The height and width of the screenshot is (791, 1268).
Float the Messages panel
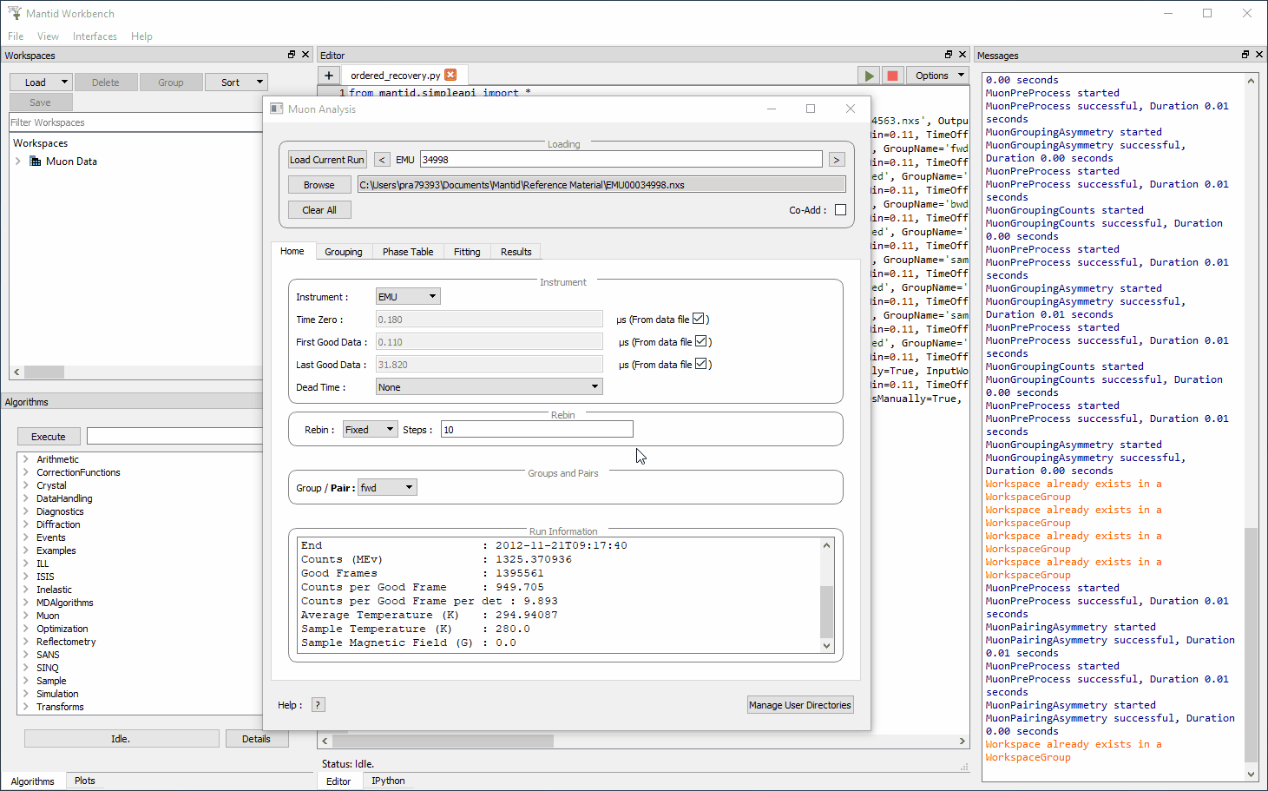tap(1245, 55)
